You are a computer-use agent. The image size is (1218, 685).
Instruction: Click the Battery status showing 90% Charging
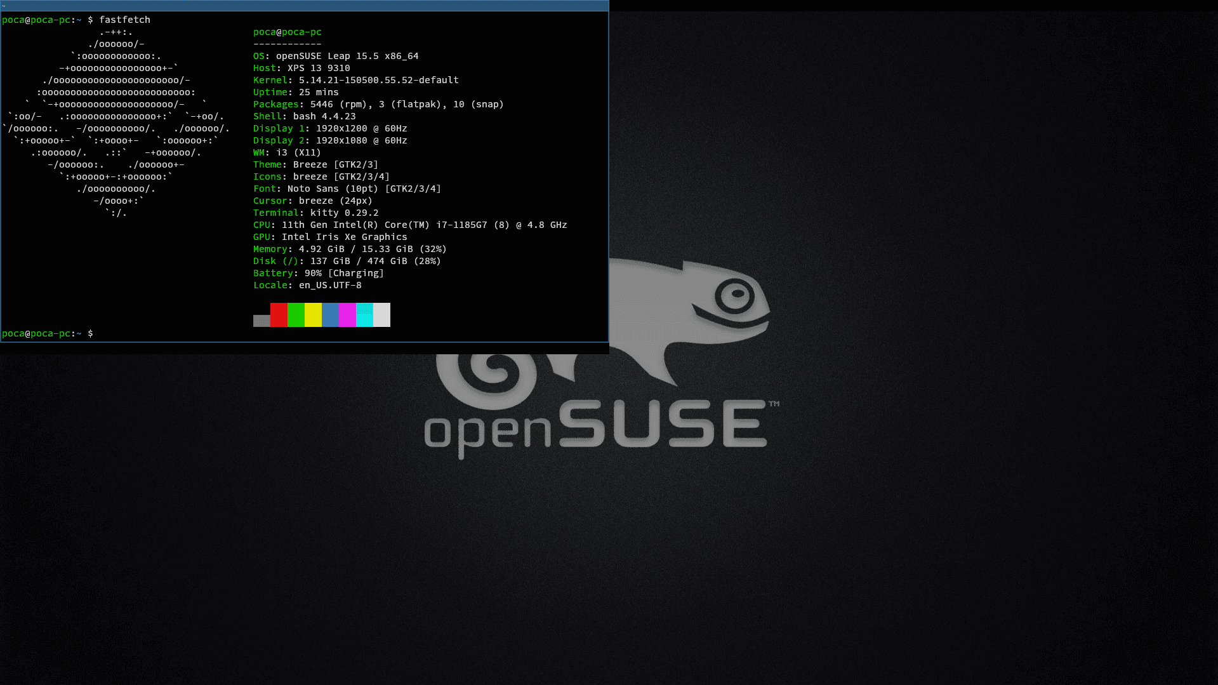pyautogui.click(x=317, y=273)
